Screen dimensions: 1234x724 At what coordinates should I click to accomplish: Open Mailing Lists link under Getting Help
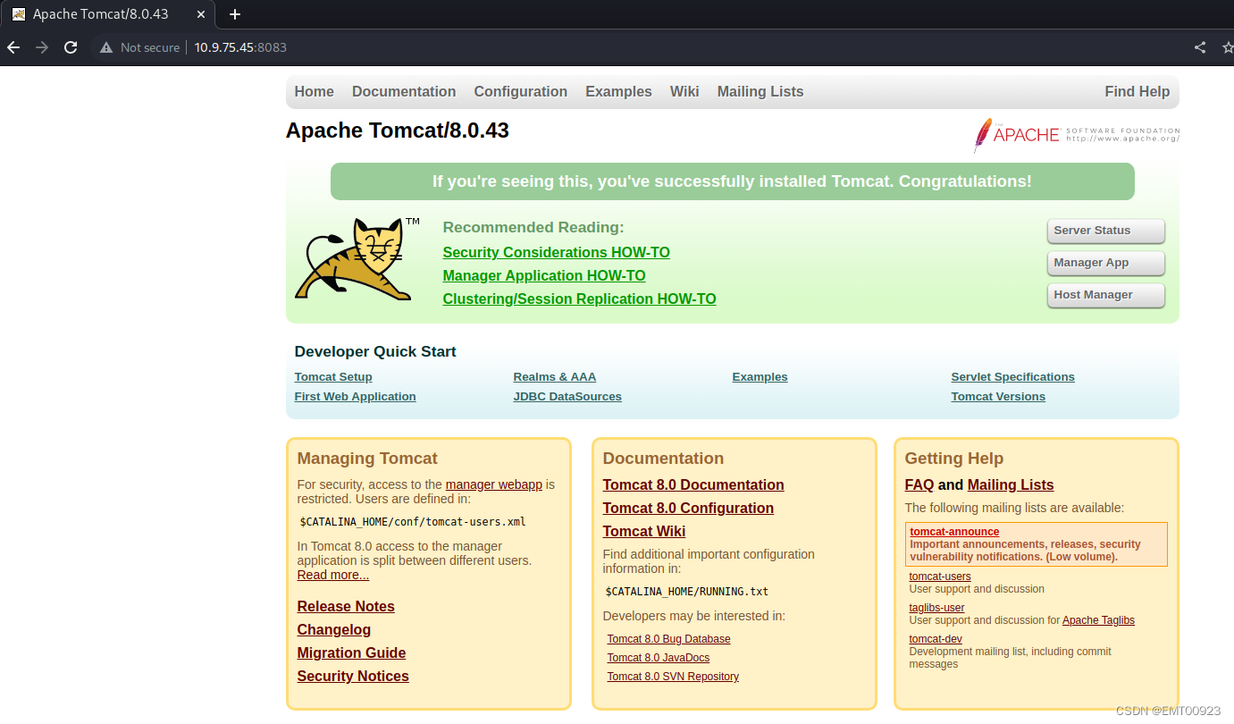1011,484
